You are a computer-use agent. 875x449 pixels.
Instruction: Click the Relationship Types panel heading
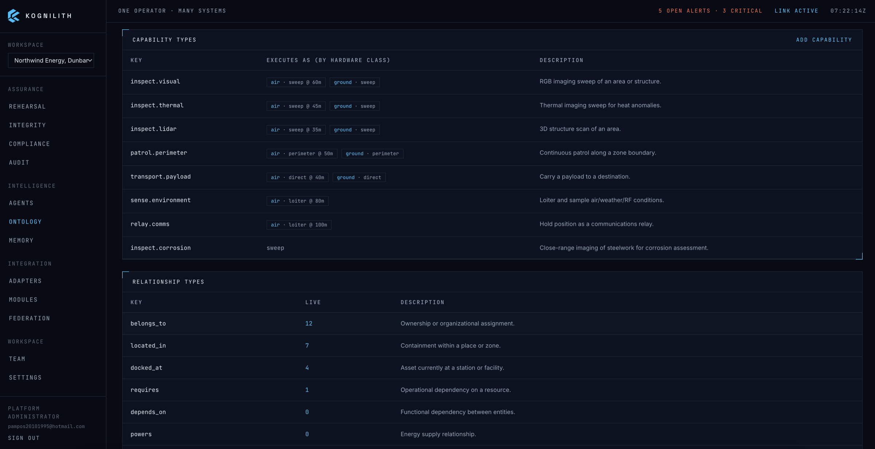168,282
